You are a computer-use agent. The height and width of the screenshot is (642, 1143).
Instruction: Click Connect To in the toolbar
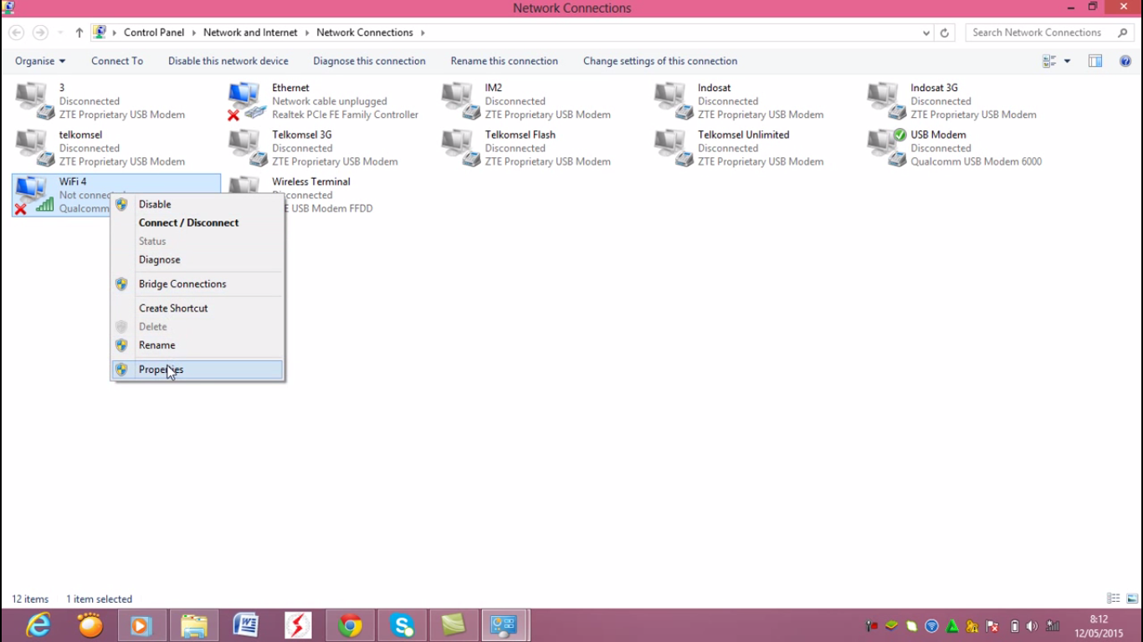pos(117,61)
